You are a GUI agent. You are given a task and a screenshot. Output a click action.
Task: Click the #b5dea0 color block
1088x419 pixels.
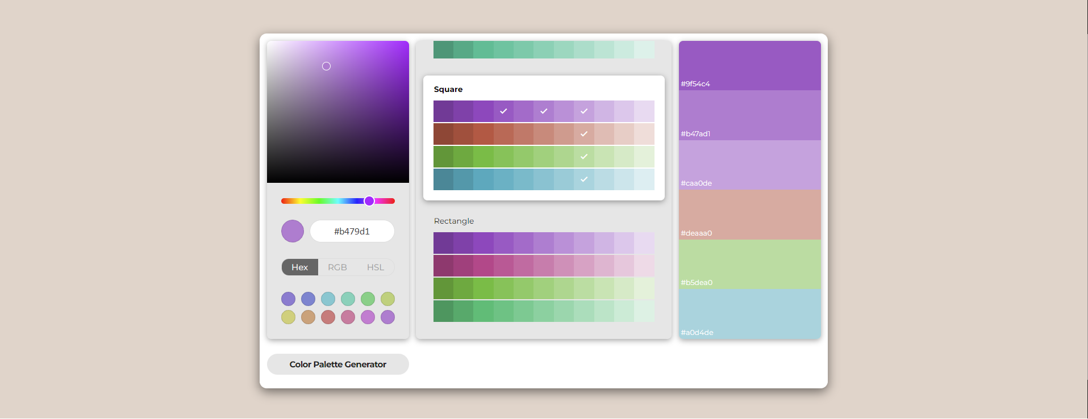click(750, 265)
